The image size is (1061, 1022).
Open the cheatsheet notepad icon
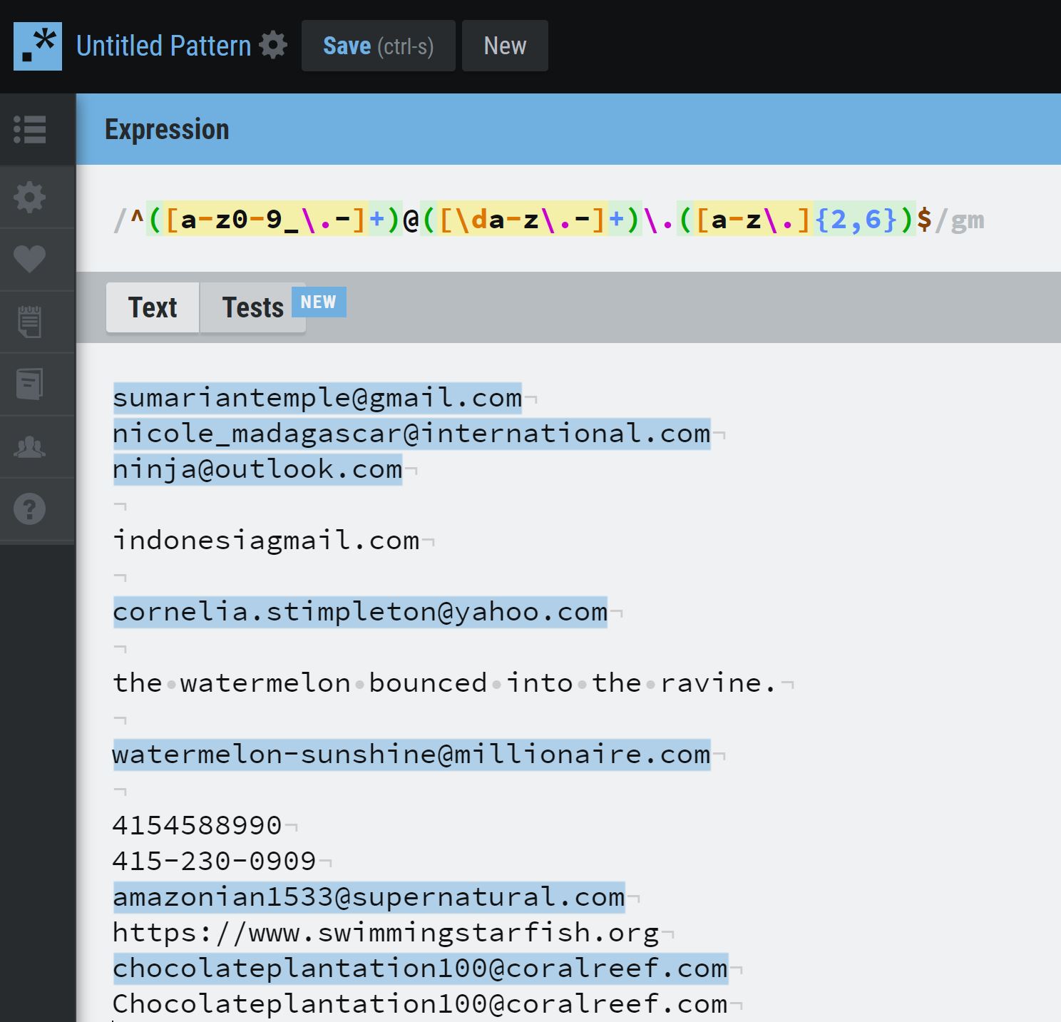pos(29,321)
